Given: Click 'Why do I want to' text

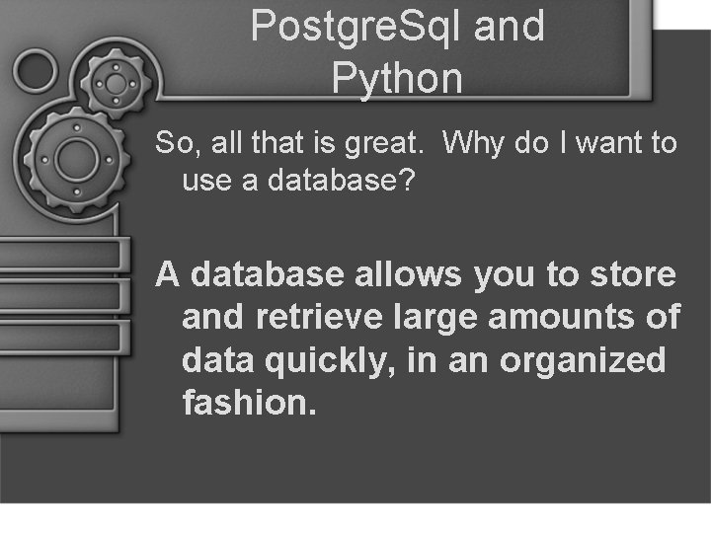Looking at the screenshot, I should click(560, 143).
